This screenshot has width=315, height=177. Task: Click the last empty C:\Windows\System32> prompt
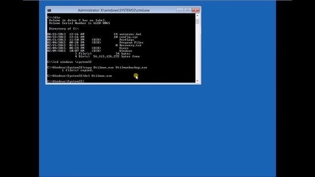click(x=65, y=81)
